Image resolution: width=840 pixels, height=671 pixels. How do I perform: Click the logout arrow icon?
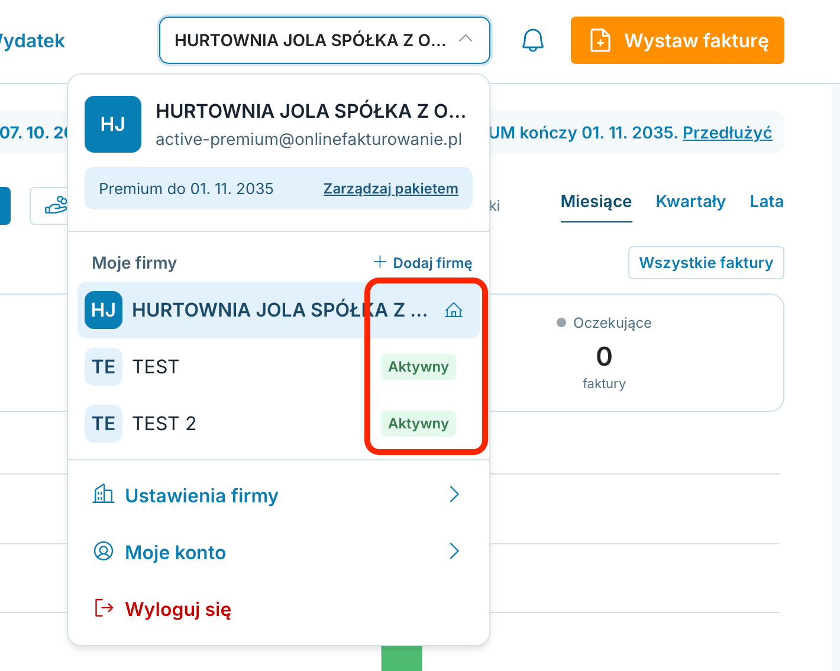tap(104, 608)
